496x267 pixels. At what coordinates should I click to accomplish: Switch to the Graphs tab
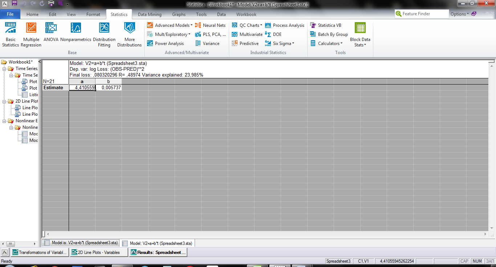(x=179, y=15)
